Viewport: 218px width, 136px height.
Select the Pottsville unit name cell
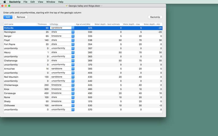[9, 28]
